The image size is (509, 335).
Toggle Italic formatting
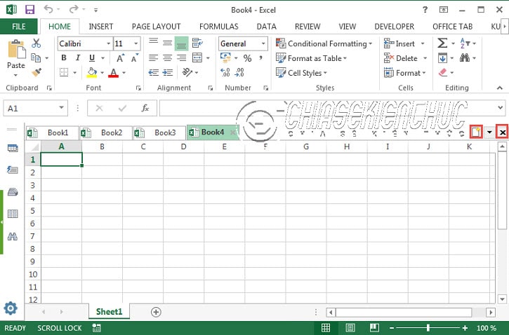pos(78,58)
